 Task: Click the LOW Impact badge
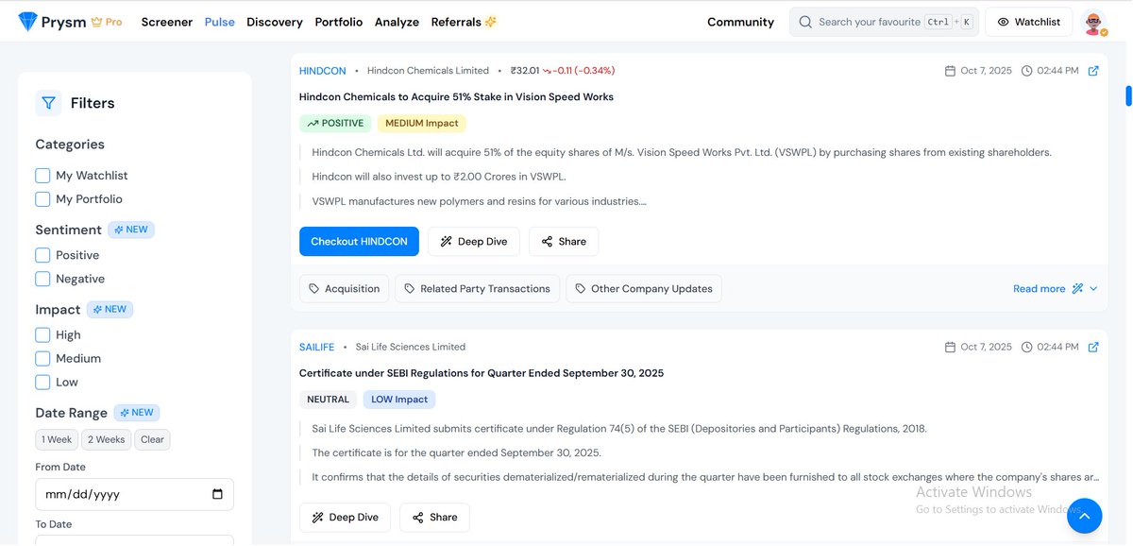(x=399, y=400)
